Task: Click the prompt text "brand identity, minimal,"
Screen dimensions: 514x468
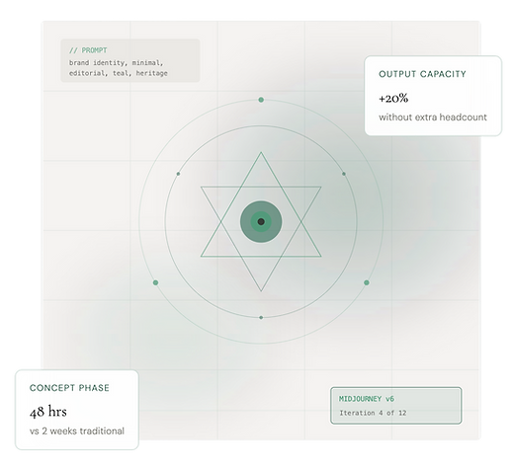Action: coord(116,62)
